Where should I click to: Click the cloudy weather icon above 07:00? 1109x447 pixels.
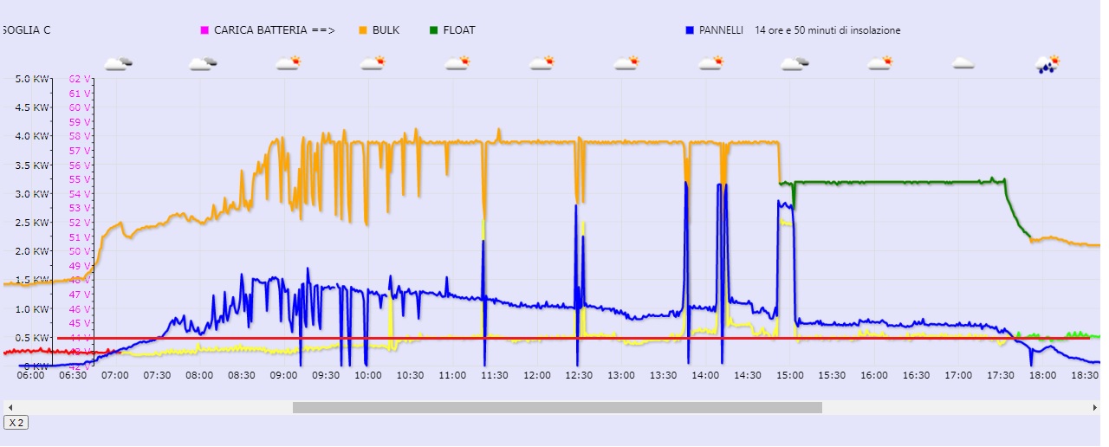(x=118, y=63)
